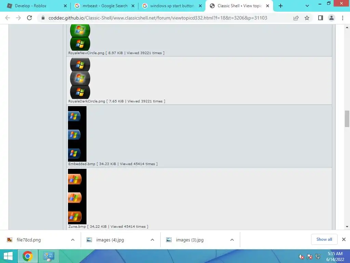The width and height of the screenshot is (350, 263).
Task: Show all downloads
Action: click(324, 239)
